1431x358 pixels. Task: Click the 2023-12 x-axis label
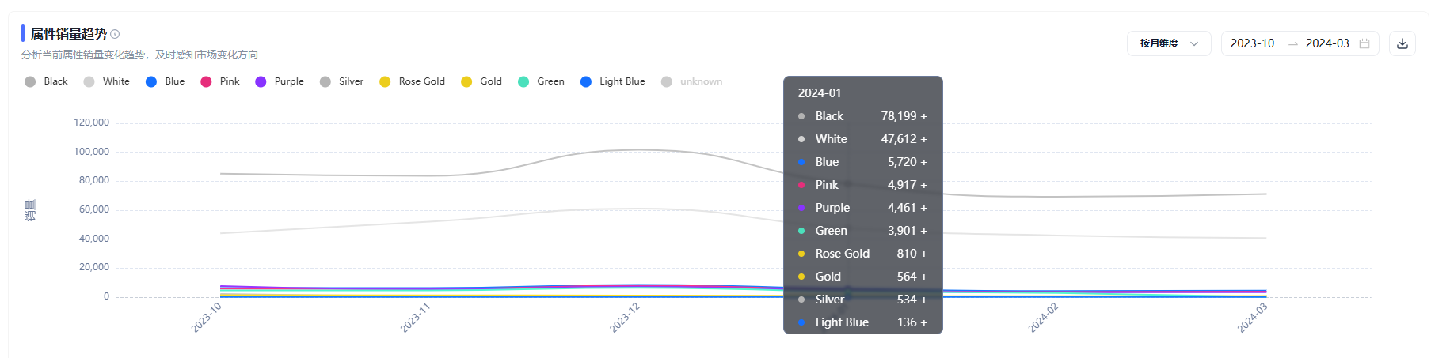625,318
